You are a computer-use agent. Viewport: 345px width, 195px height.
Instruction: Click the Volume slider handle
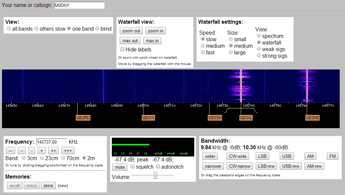point(155,176)
